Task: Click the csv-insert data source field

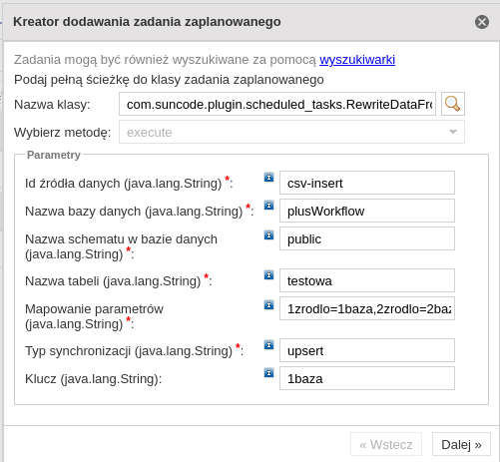Action: (x=367, y=183)
